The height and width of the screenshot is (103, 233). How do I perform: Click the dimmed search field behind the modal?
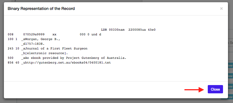(x=231, y=43)
